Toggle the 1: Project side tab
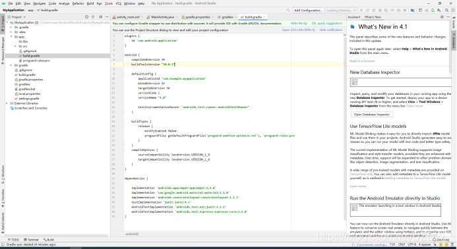The width and height of the screenshot is (457, 249). (3, 23)
